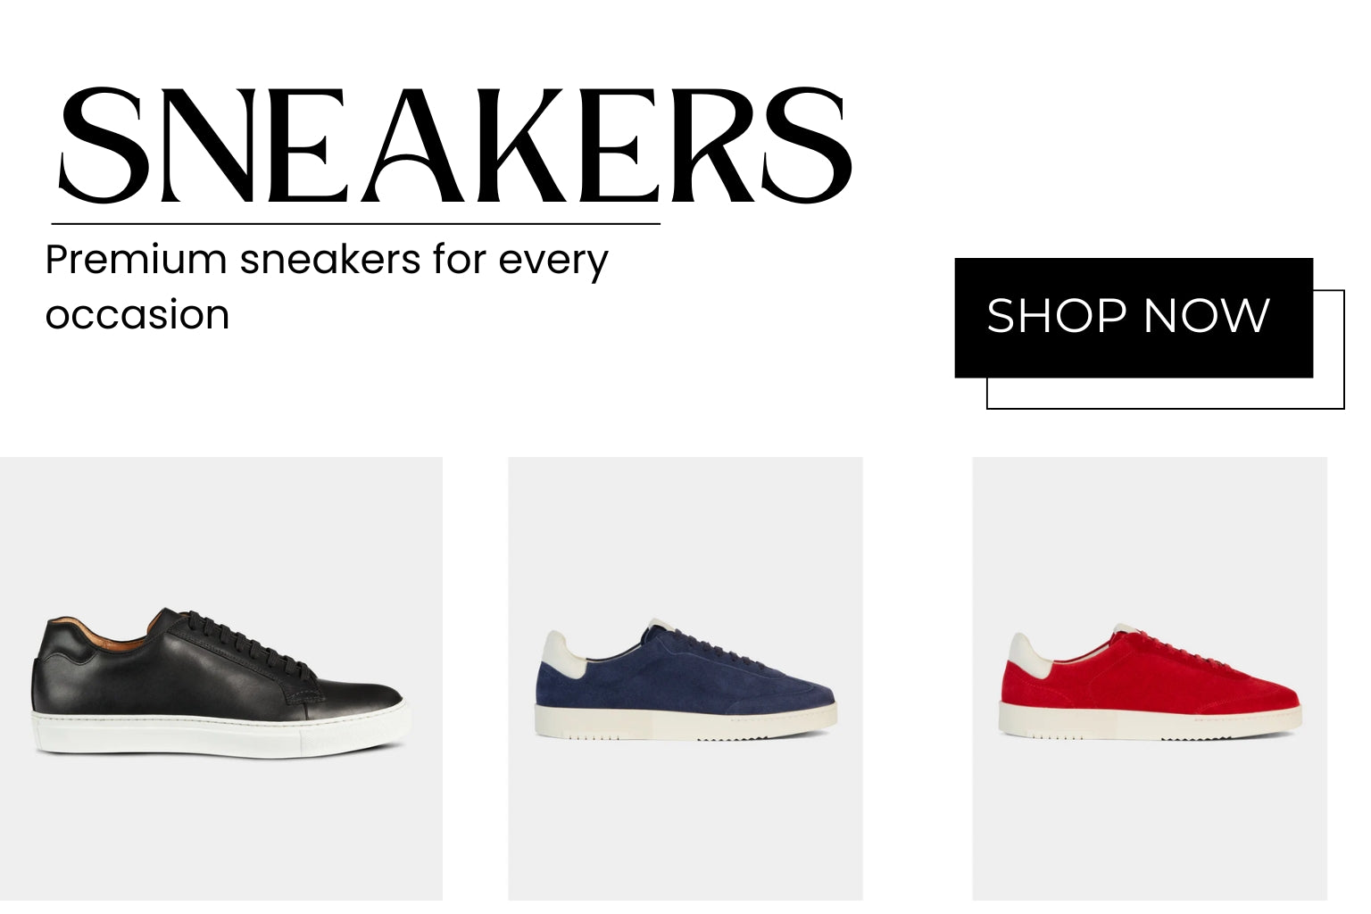The width and height of the screenshot is (1371, 914).
Task: Click the horizontal line under the SNEAKERS title
Action: point(356,223)
